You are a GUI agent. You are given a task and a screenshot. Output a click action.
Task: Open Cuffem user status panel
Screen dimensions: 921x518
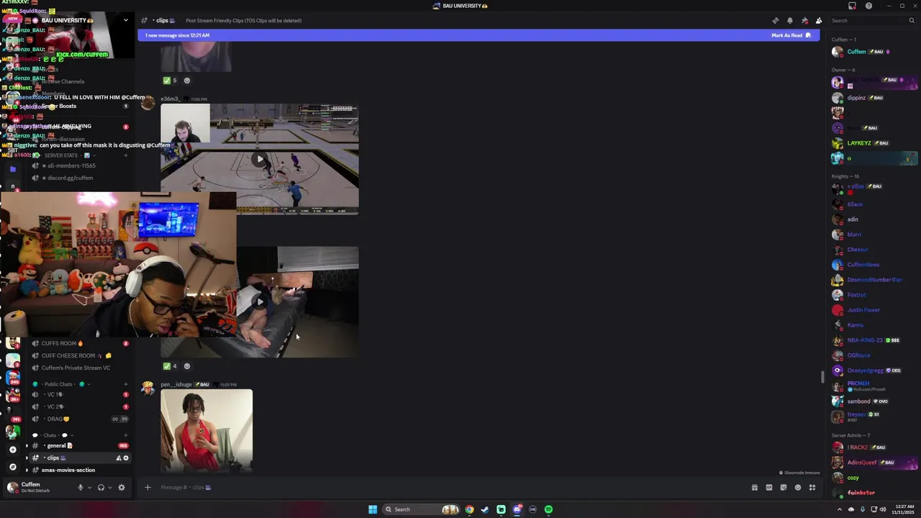coord(40,487)
